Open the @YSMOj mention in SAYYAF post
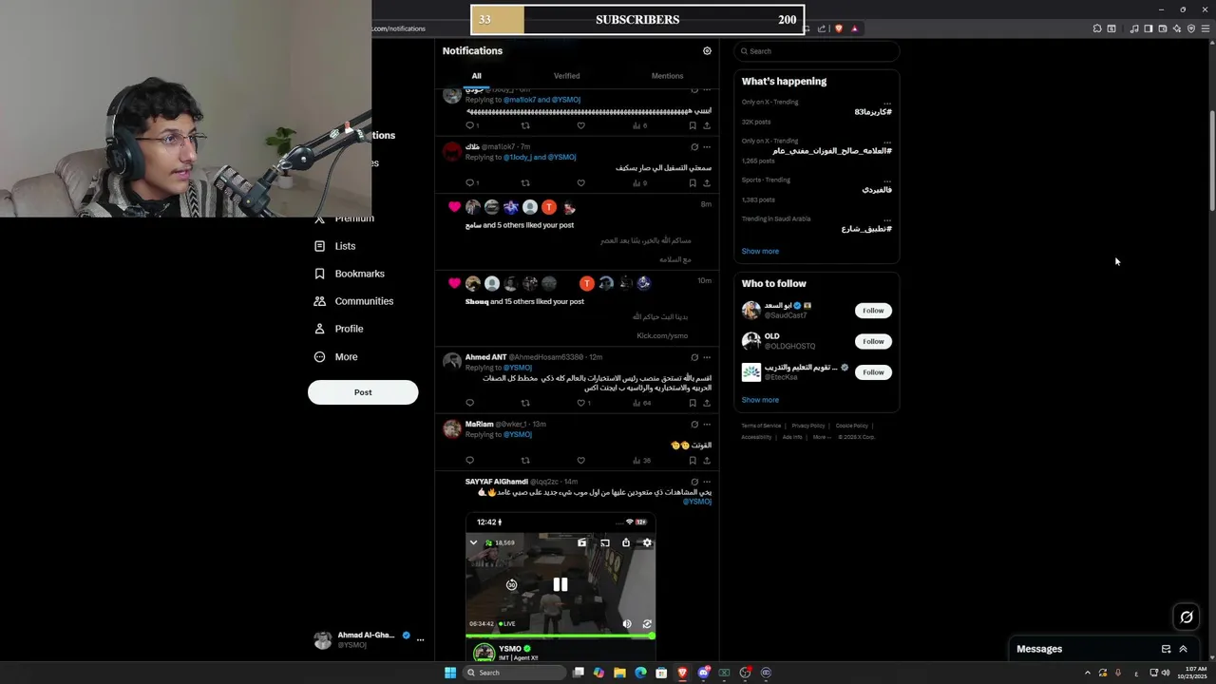The image size is (1216, 684). point(696,502)
